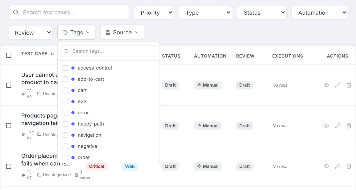Tick the negative tag checkbox

tap(65, 146)
